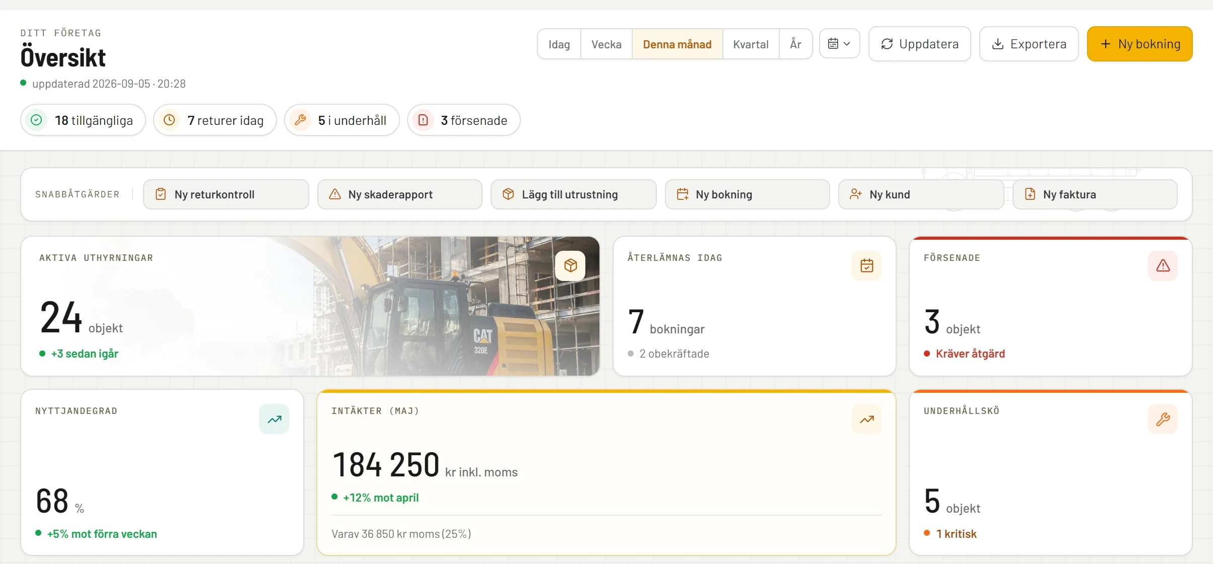Click the box icon on Aktiva uthyrningar card
The height and width of the screenshot is (564, 1213).
[570, 265]
